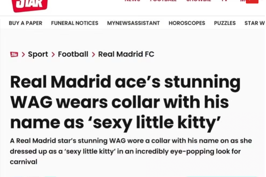The image size is (266, 177).
Task: Click the partially visible Star W item in the nav bar
Action: [x=255, y=23]
